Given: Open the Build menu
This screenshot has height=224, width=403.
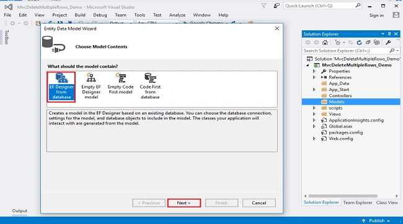Looking at the screenshot, I should point(80,15).
